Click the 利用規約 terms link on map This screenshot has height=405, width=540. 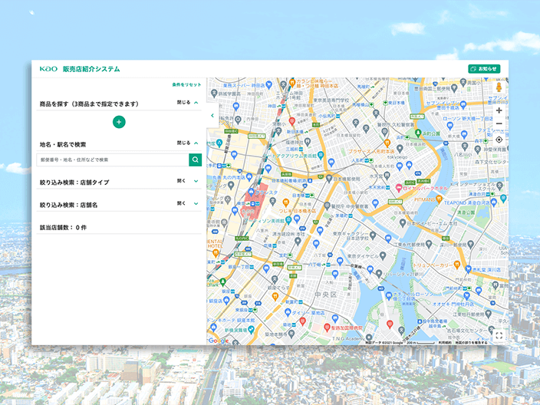click(445, 343)
